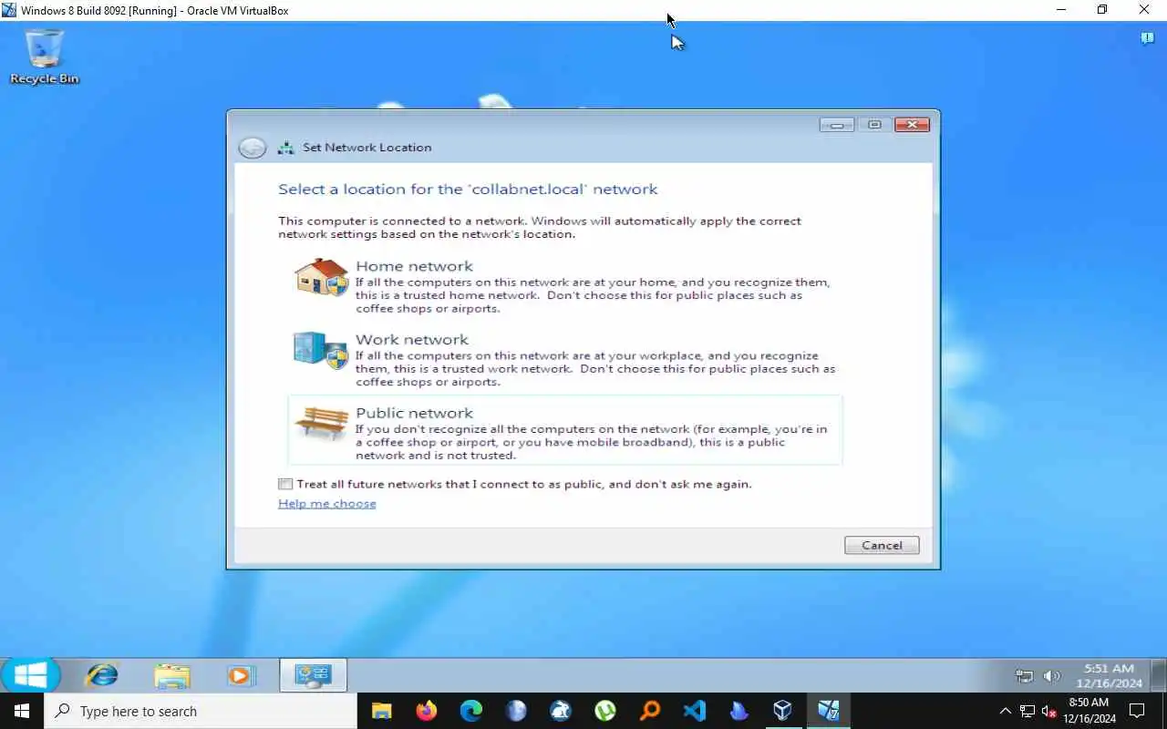The image size is (1167, 729).
Task: Click the host network tray icon
Action: coord(1028,711)
